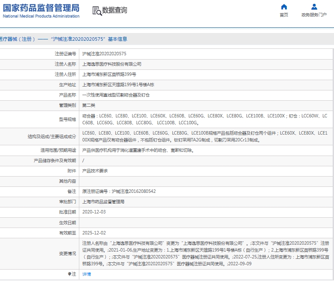This screenshot has height=282, width=334.
Task: Click the 备注 row label
Action: click(x=72, y=191)
